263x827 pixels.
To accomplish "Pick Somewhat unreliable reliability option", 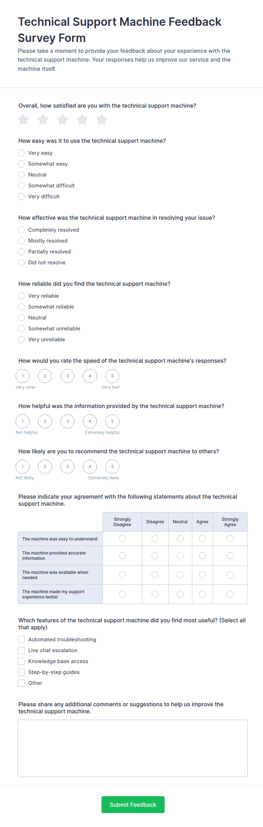I will coord(21,328).
